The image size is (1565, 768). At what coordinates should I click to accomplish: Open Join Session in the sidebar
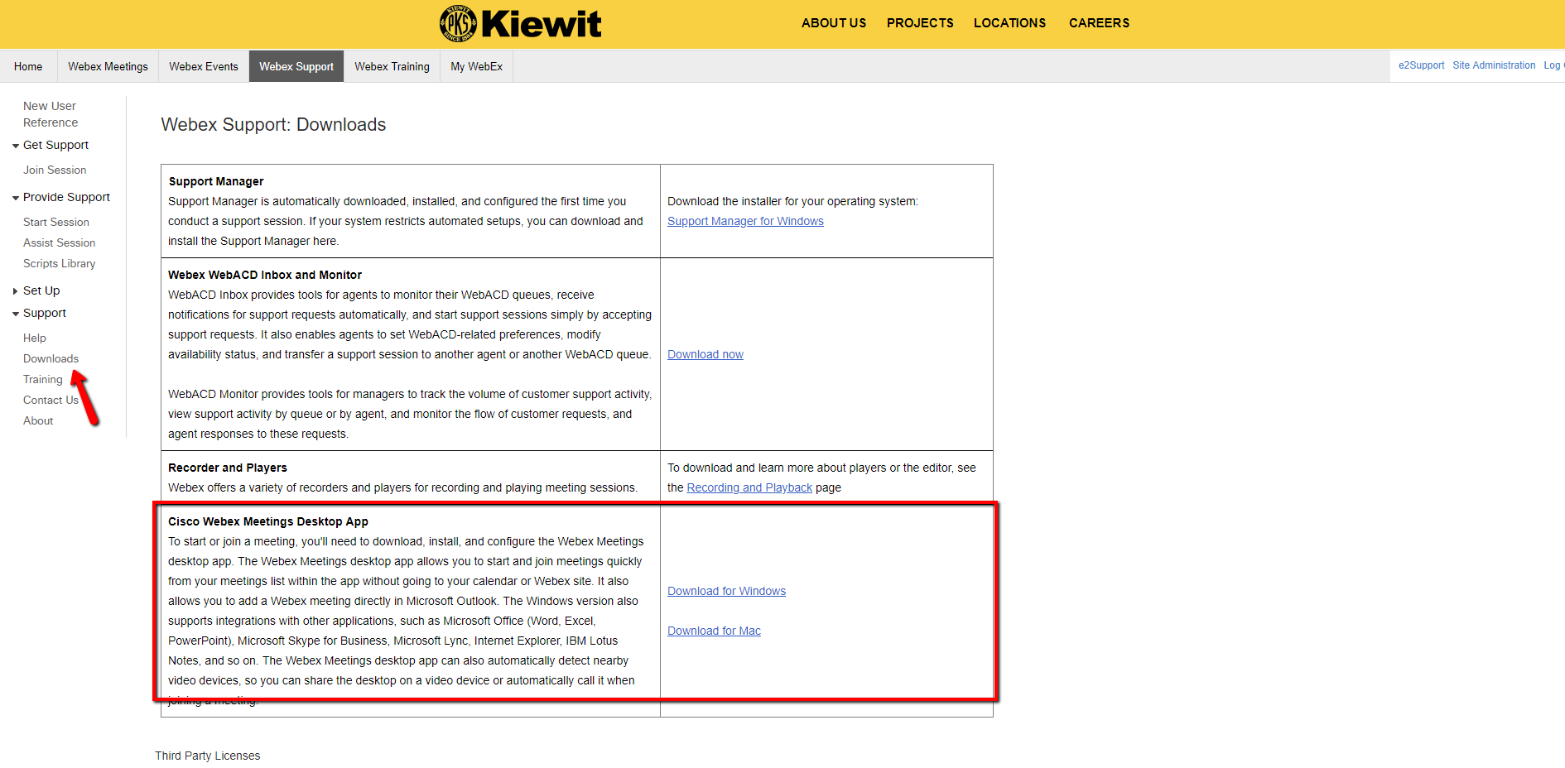coord(55,170)
